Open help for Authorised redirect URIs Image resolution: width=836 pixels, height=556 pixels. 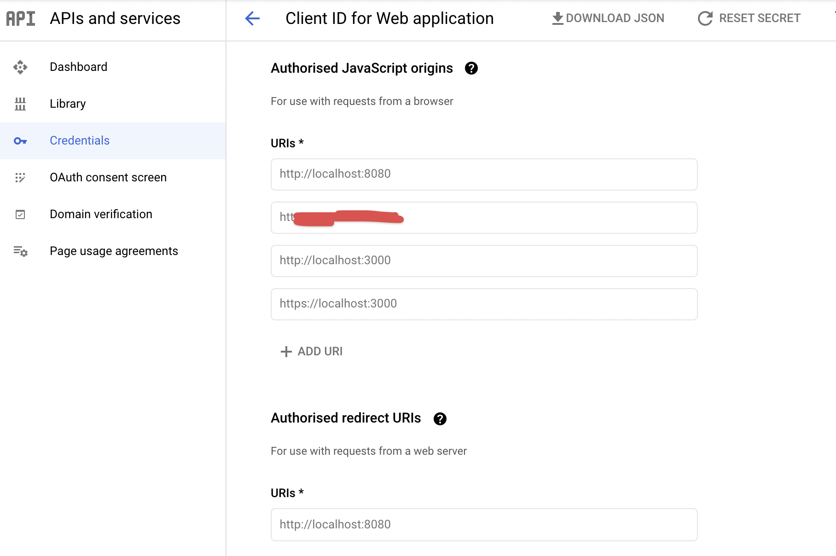pos(440,419)
